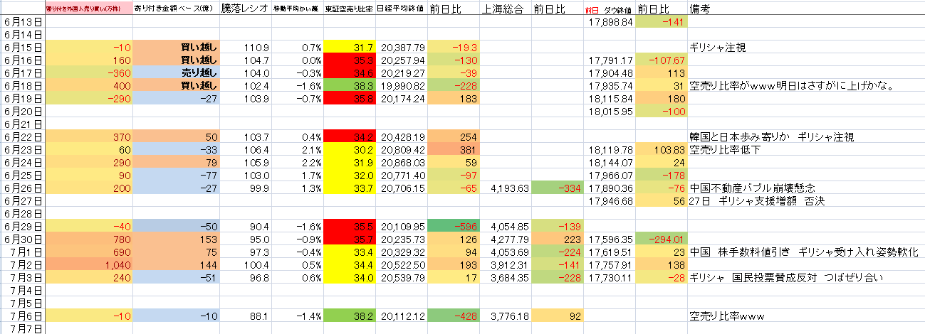Select the green -596 change cell
This screenshot has width=925, height=334.
(454, 226)
